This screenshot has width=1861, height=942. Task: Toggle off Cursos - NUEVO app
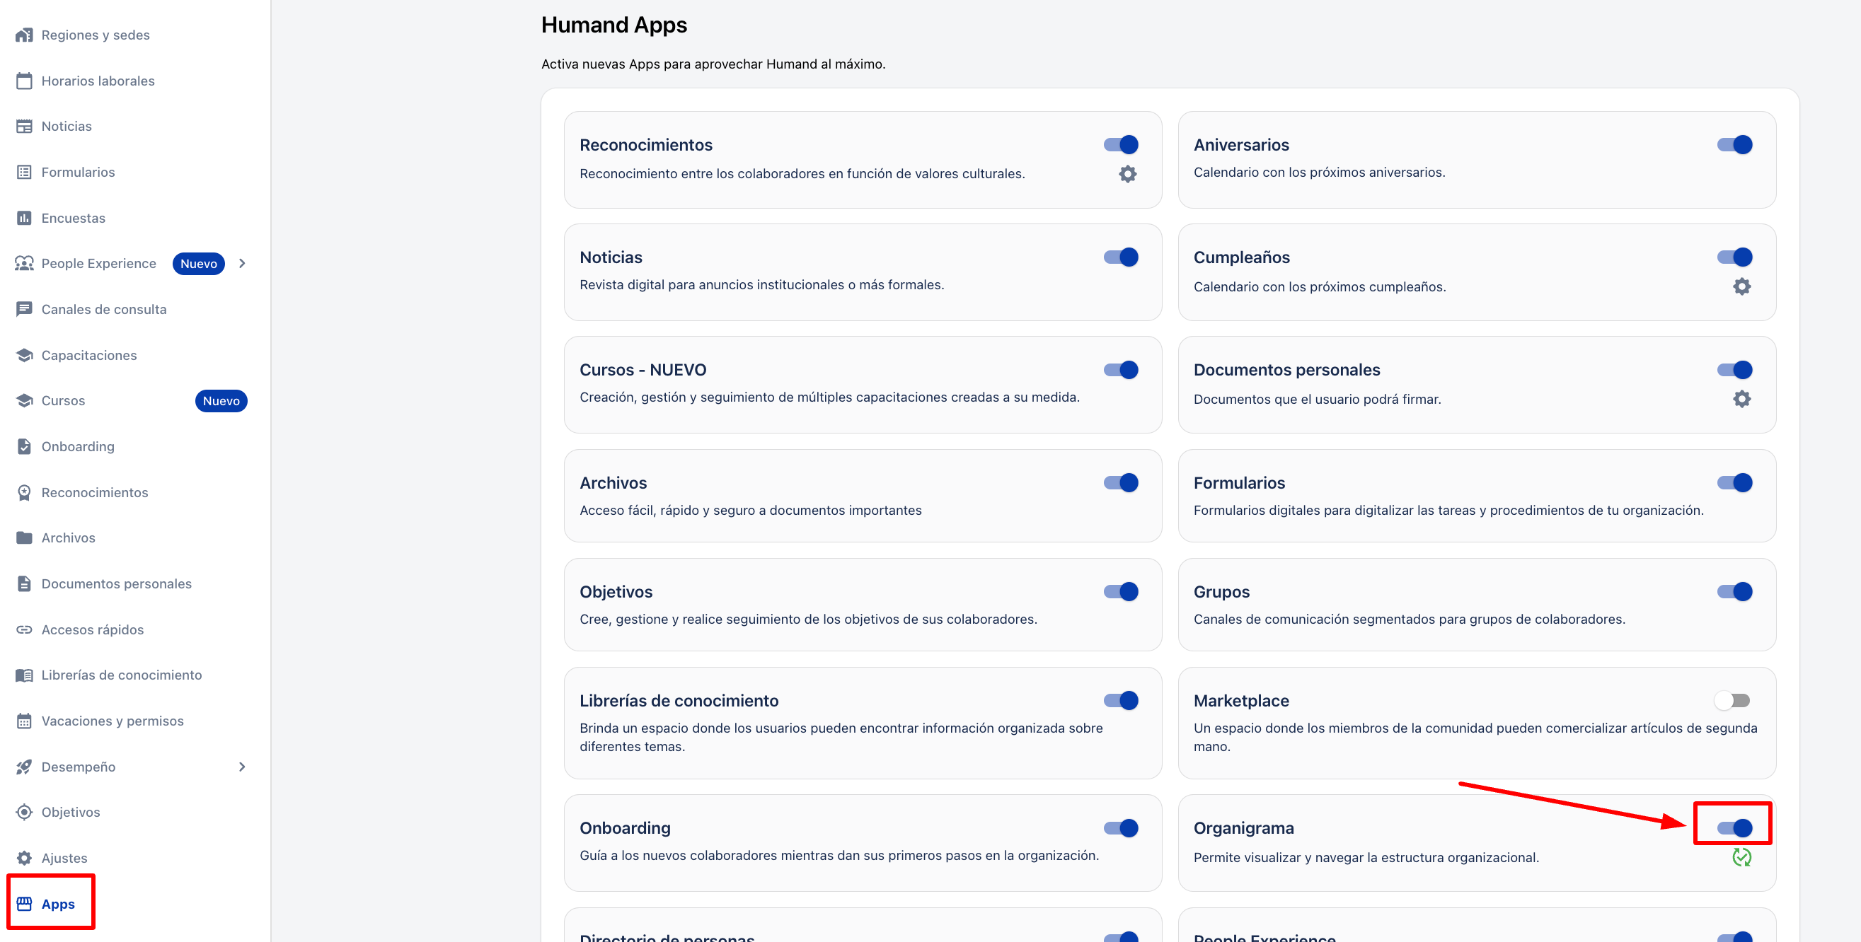click(1121, 370)
